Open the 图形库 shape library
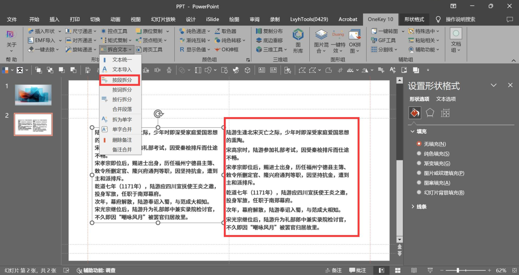 pos(298,41)
